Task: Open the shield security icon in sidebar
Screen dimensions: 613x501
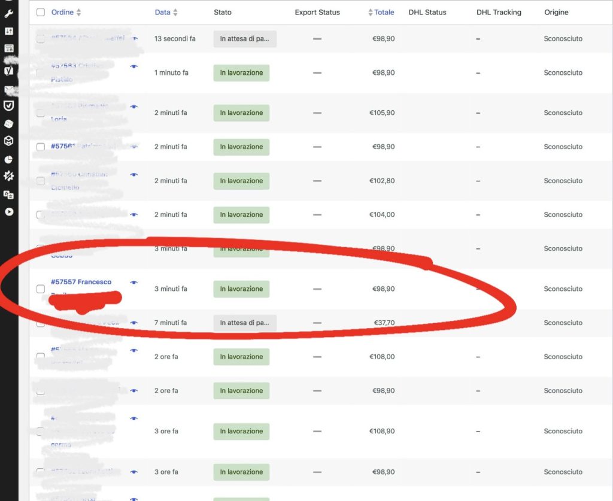Action: click(8, 106)
